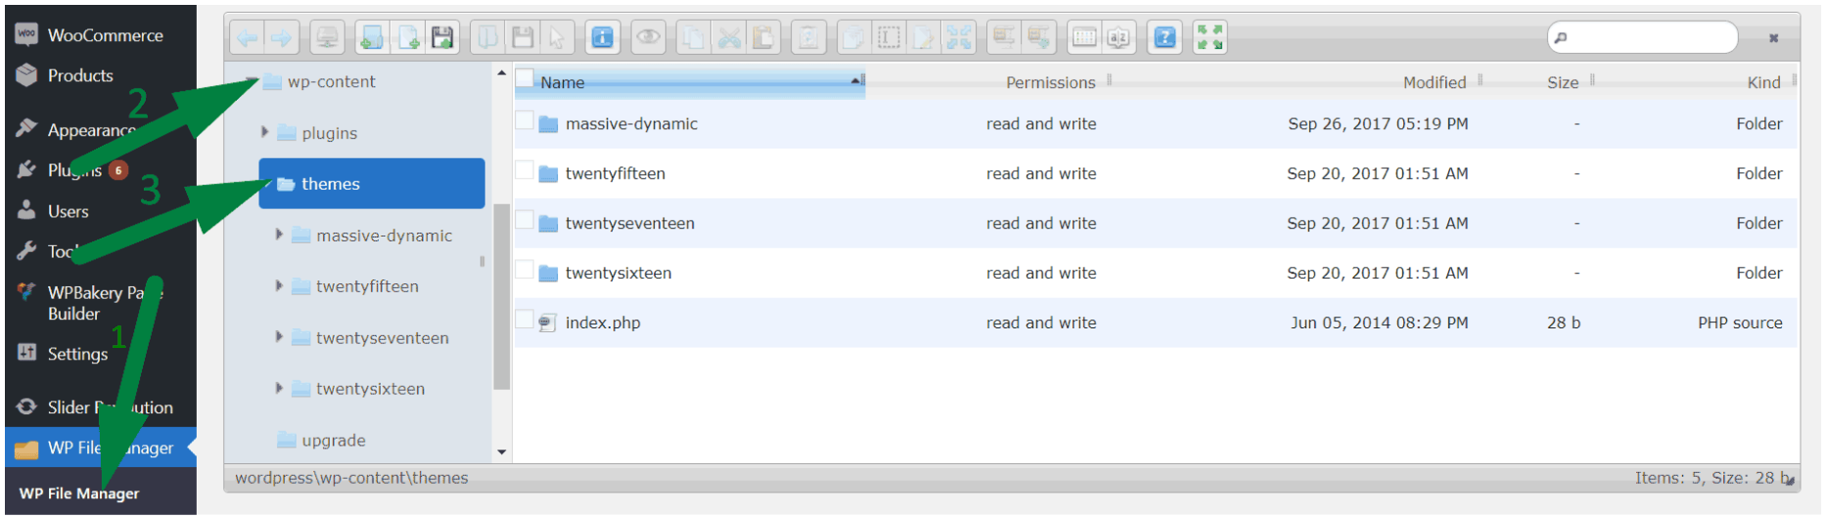
Task: Select the twentysixteen folder in file list
Action: [x=618, y=273]
